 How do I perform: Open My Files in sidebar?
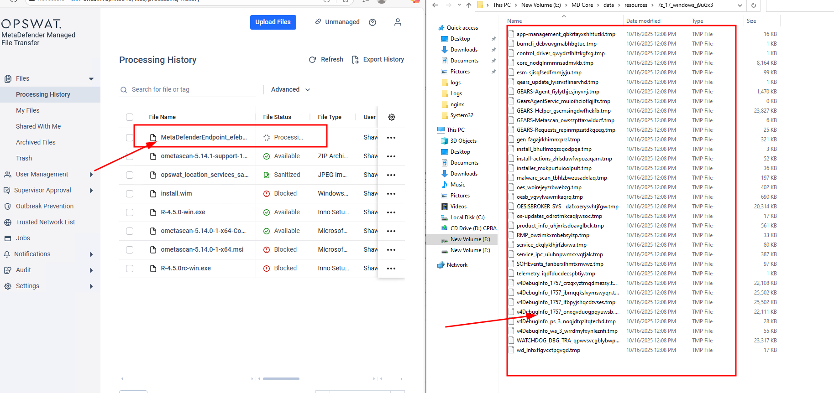(28, 110)
